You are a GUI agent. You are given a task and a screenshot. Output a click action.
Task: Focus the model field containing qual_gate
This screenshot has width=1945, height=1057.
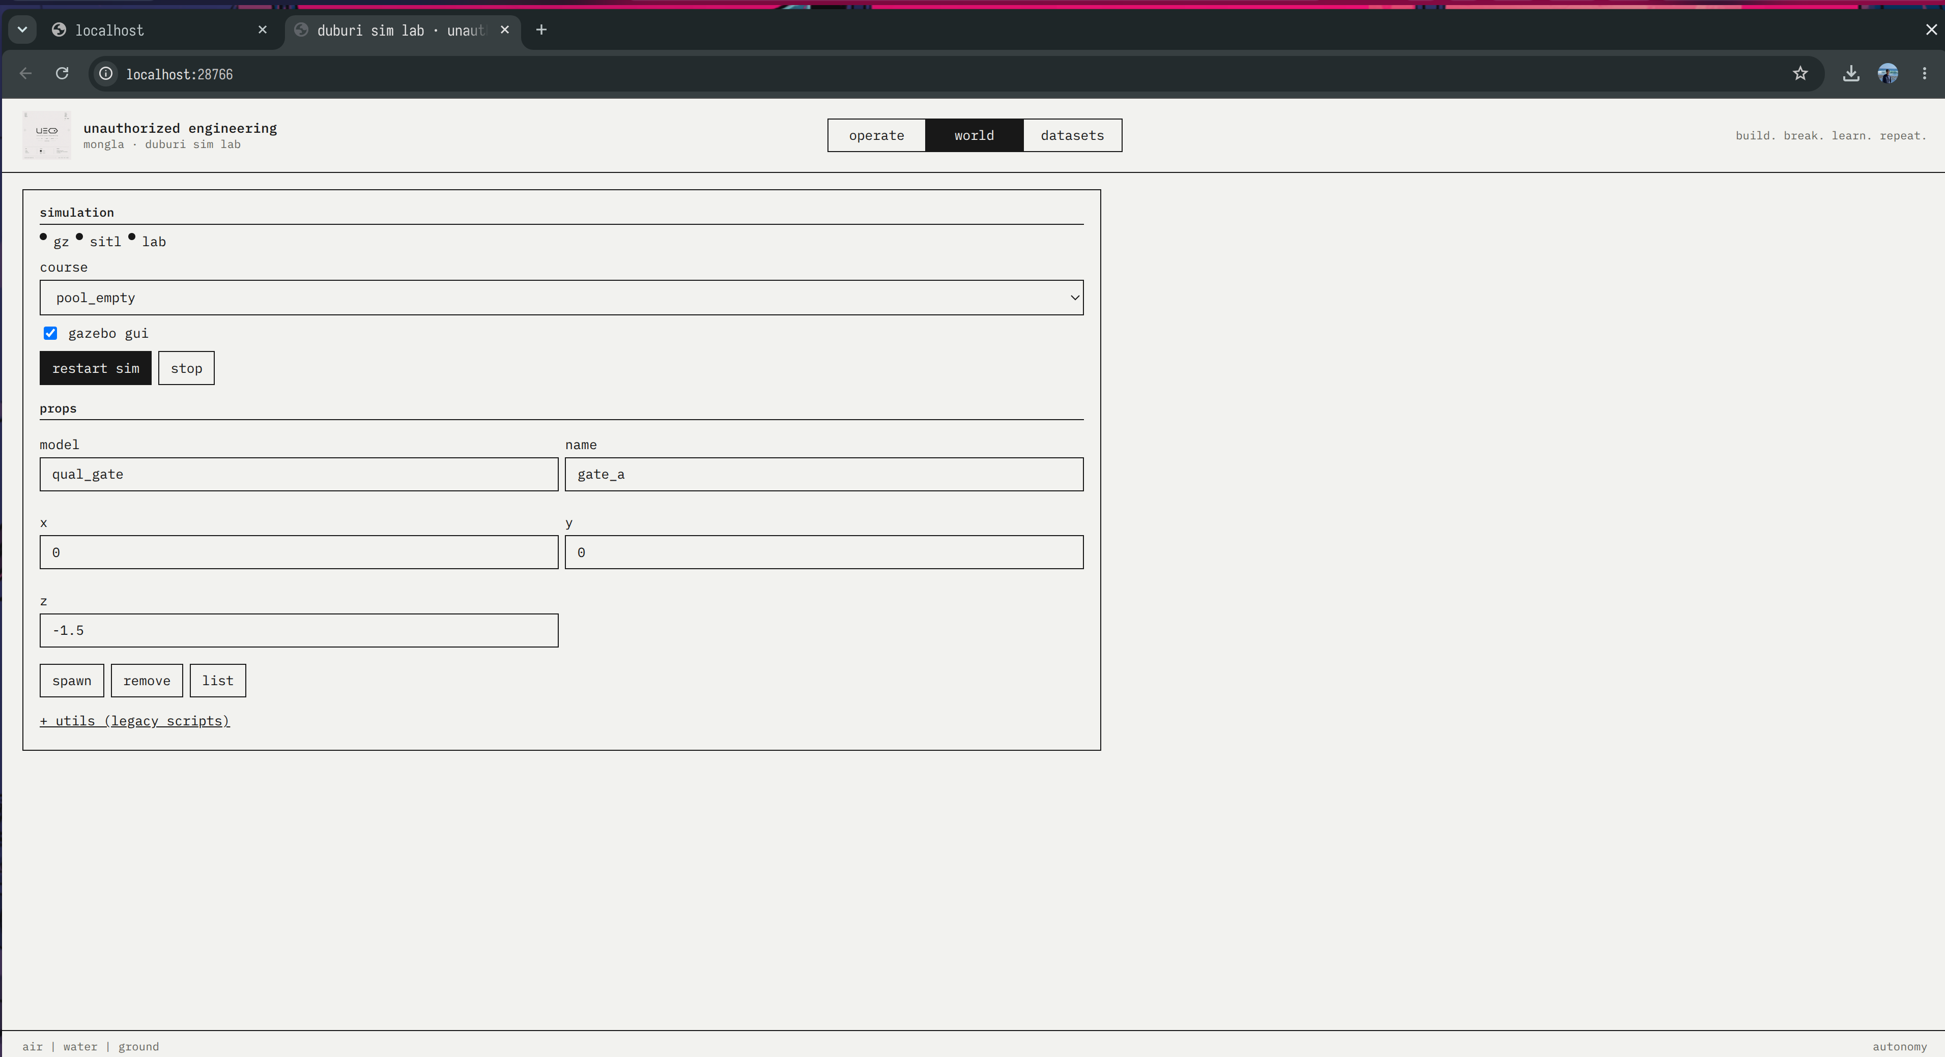(x=299, y=474)
